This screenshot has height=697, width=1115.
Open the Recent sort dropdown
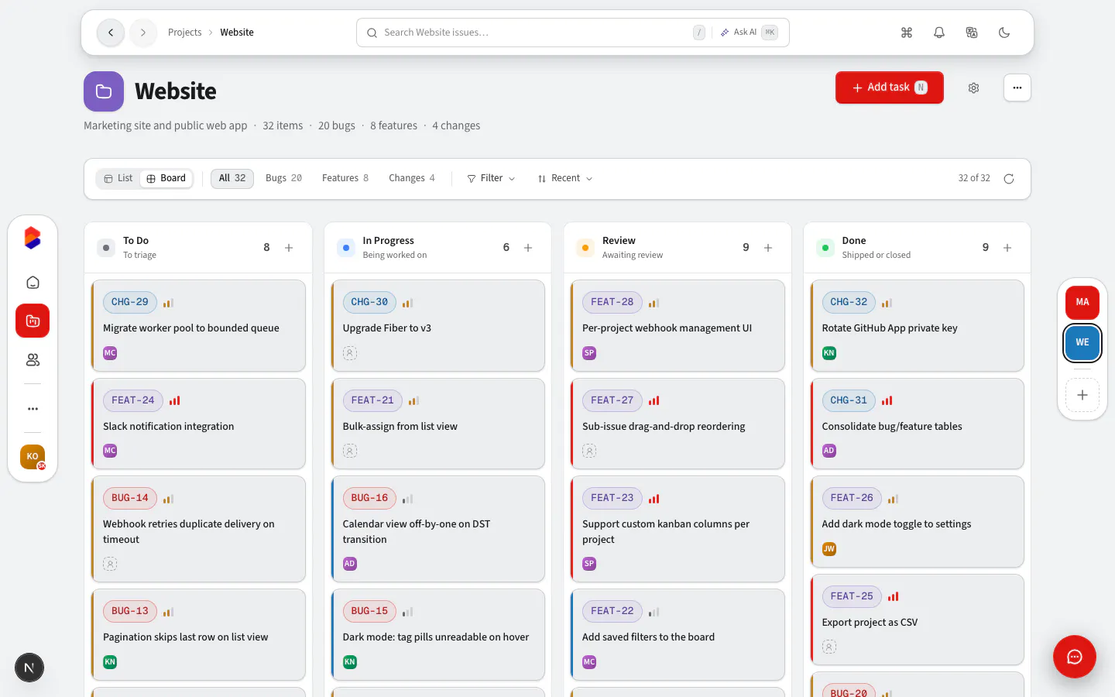[565, 178]
